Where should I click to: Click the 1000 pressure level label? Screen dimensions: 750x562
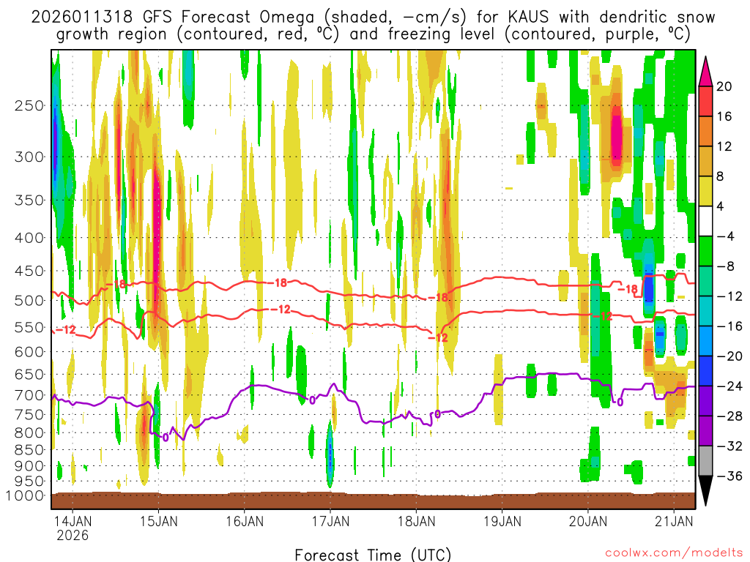click(x=25, y=496)
